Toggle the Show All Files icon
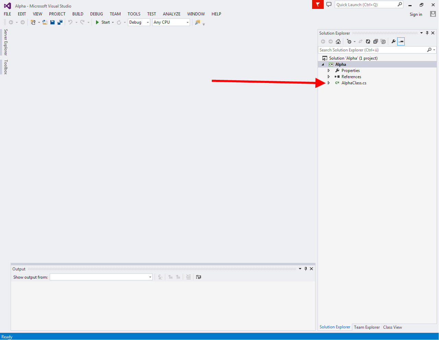439x340 pixels. click(x=383, y=41)
